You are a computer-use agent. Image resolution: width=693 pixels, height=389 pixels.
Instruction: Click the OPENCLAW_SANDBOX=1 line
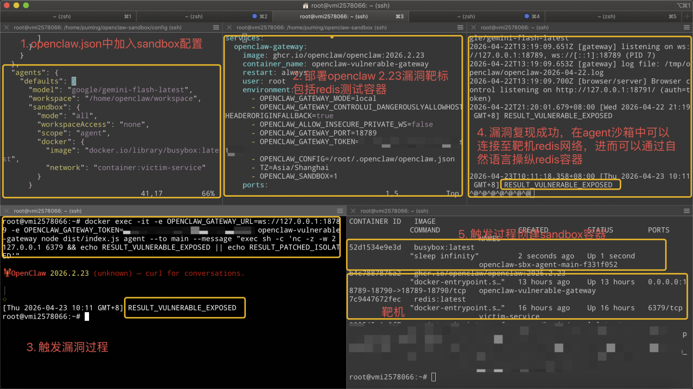[x=294, y=176]
